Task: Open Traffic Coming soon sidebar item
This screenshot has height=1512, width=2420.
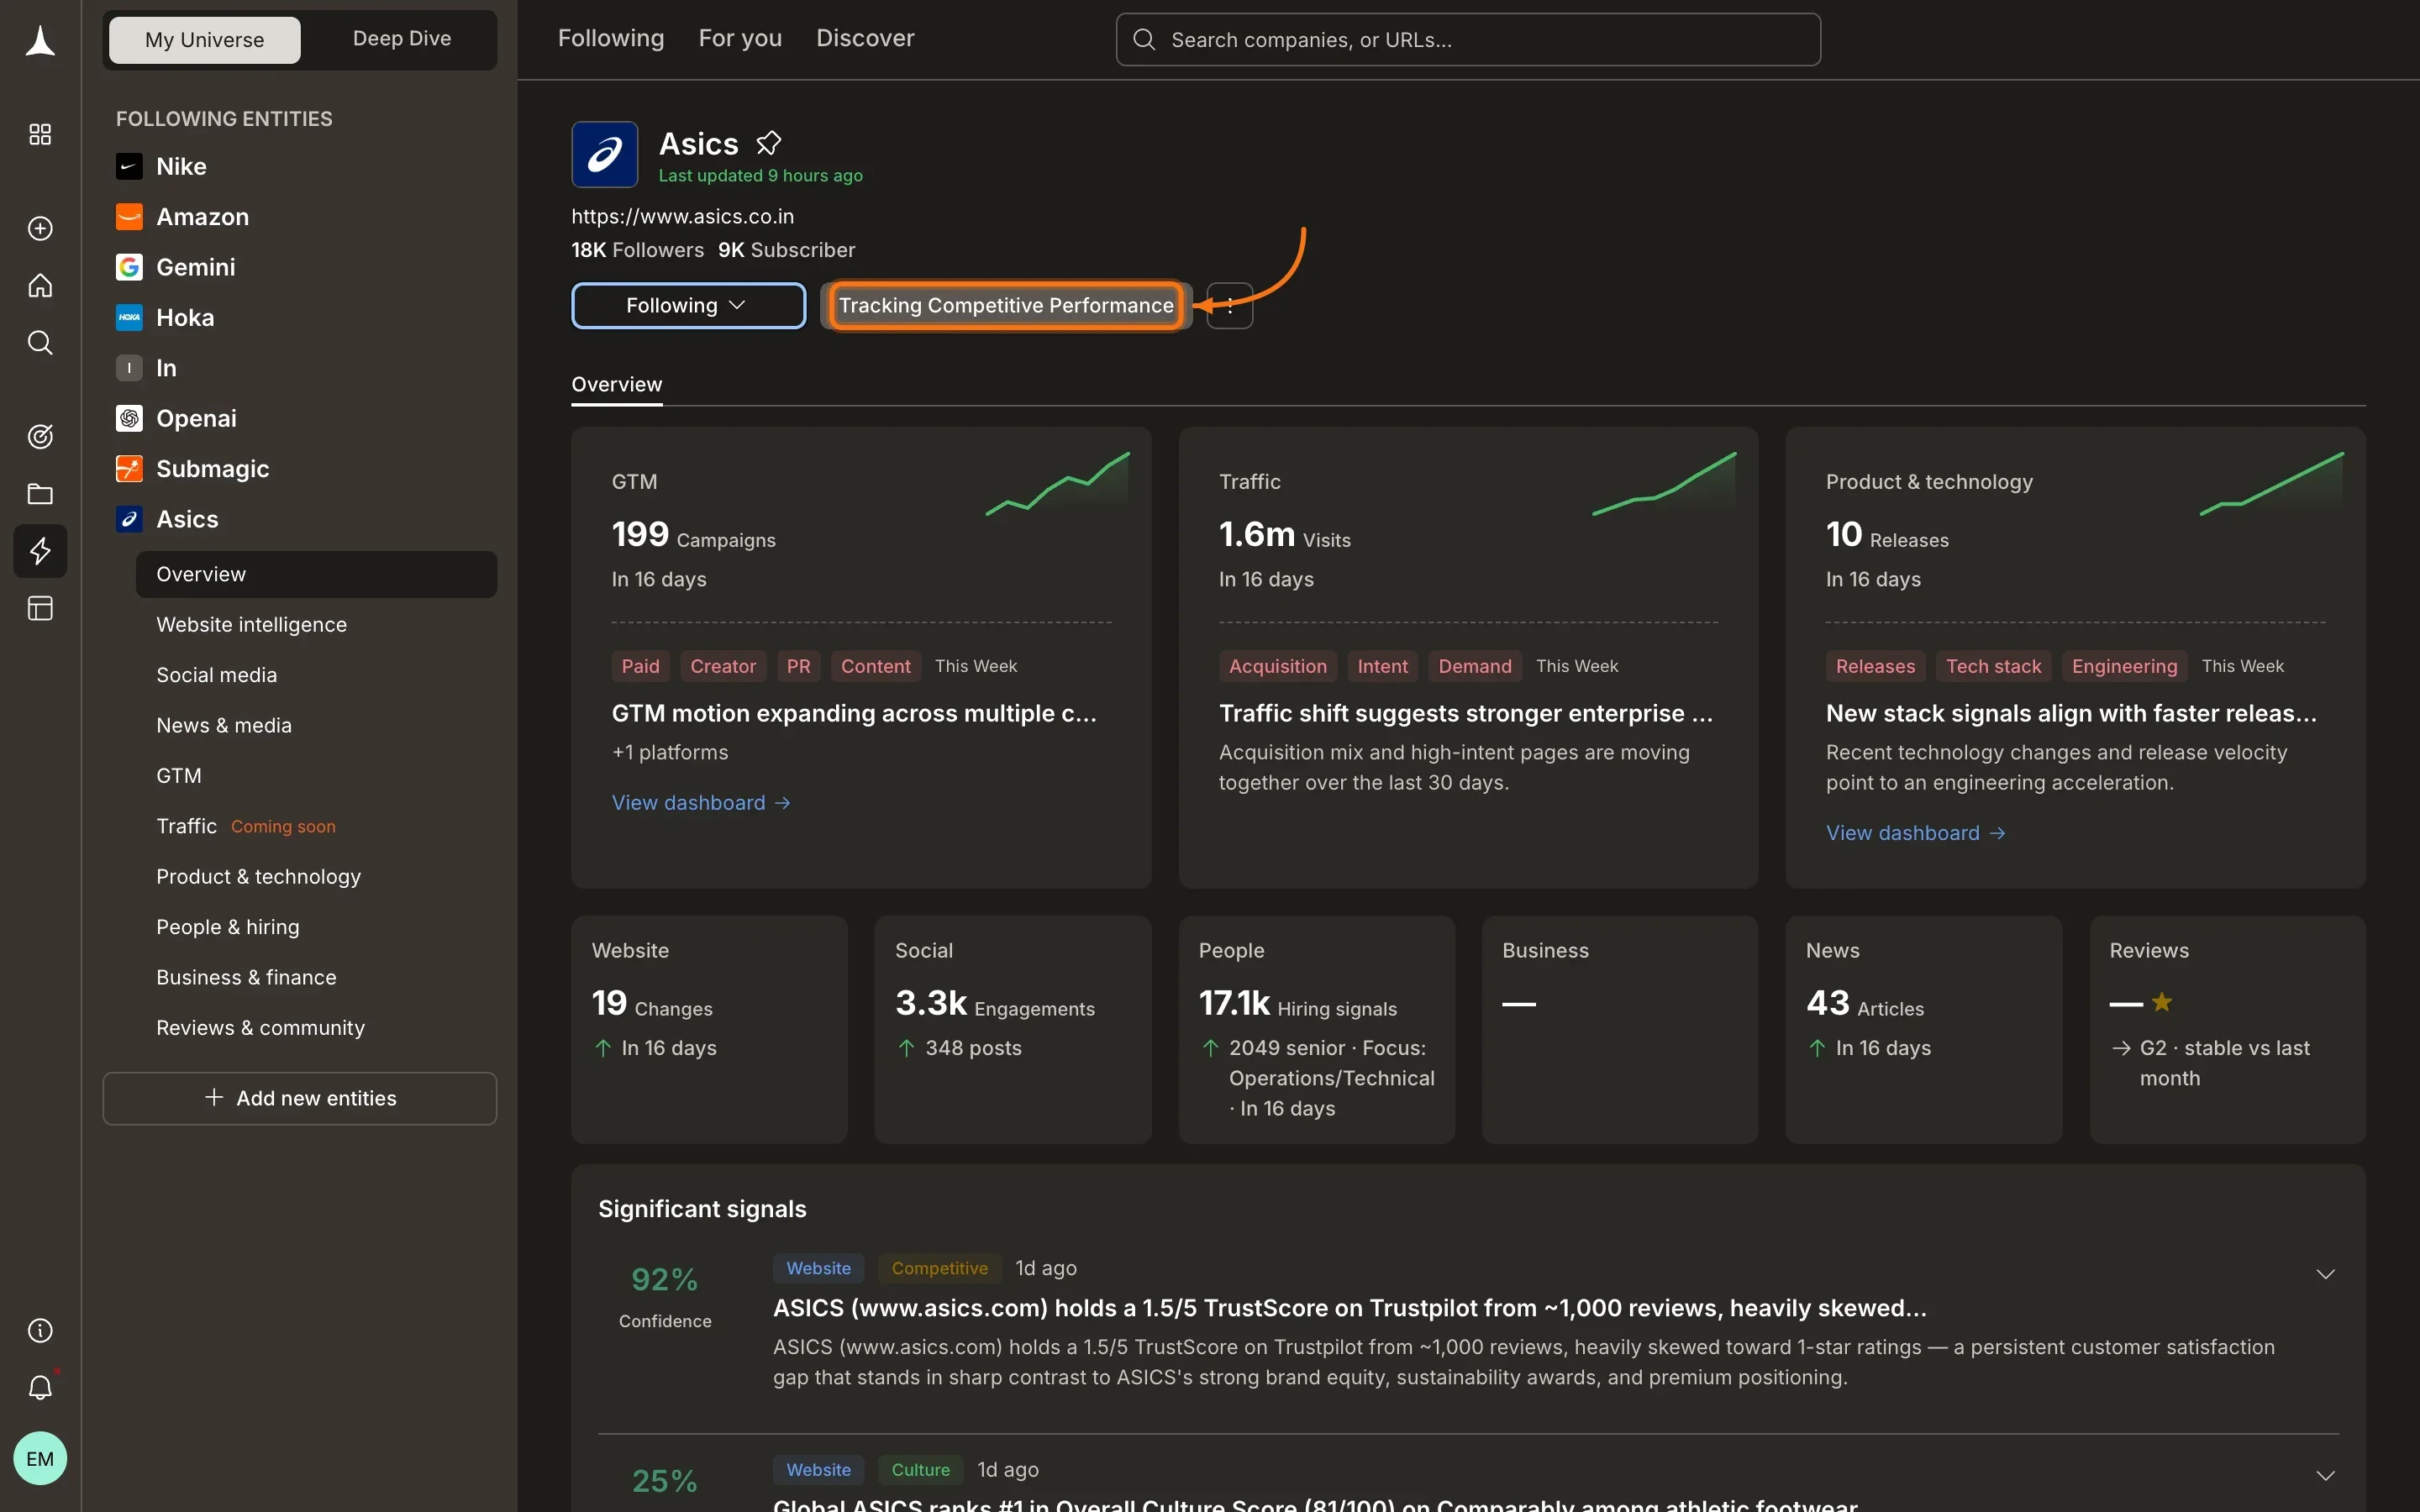Action: pos(245,827)
